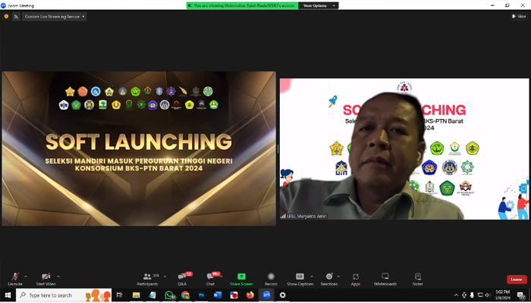Click the Zoom icon in the taskbar
Viewport: 531px width, 303px height.
(266, 295)
